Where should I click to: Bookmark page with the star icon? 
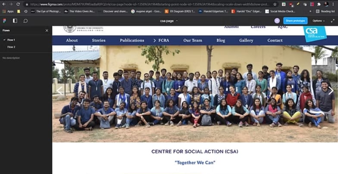coord(275,4)
